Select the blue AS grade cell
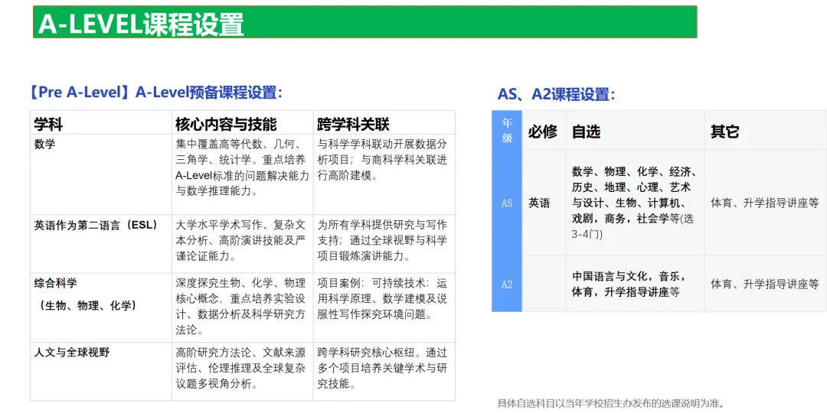The image size is (827, 413). point(507,203)
